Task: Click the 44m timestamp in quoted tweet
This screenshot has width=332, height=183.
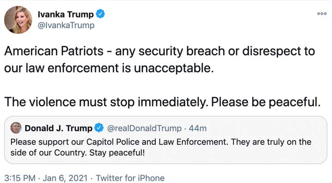Action: [197, 128]
